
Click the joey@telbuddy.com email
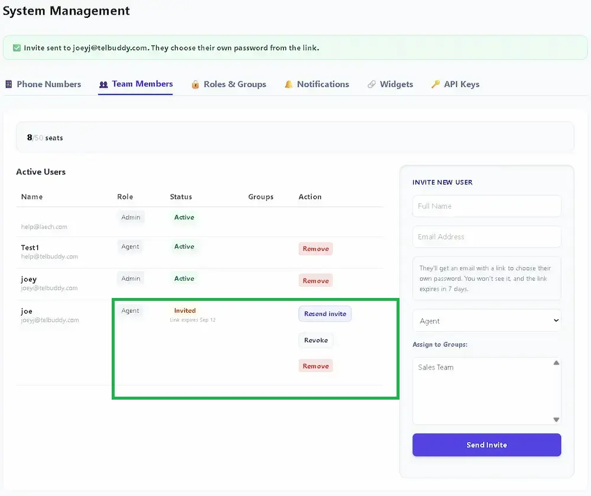tap(50, 288)
